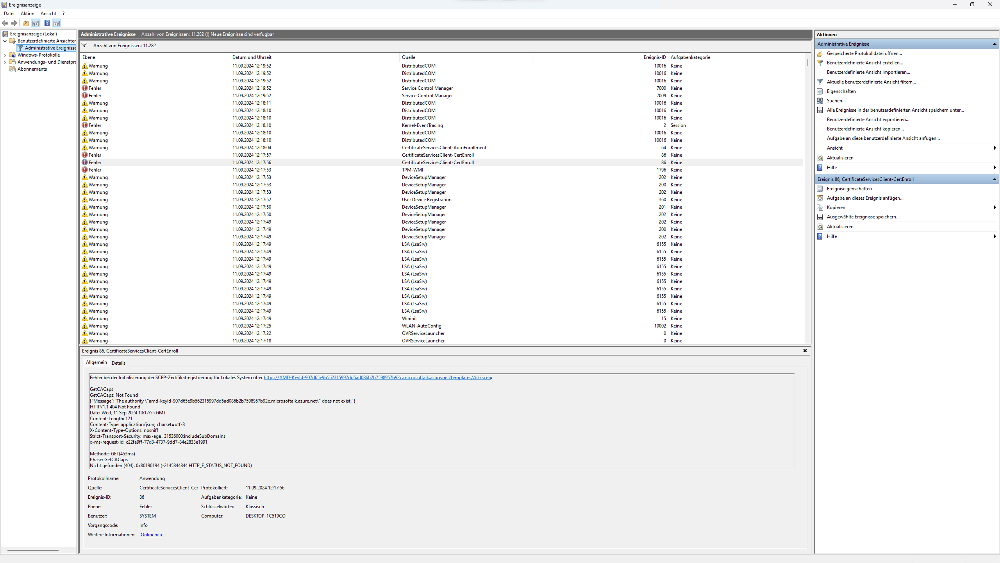
Task: Open the Kopieren submenu arrow
Action: (995, 207)
